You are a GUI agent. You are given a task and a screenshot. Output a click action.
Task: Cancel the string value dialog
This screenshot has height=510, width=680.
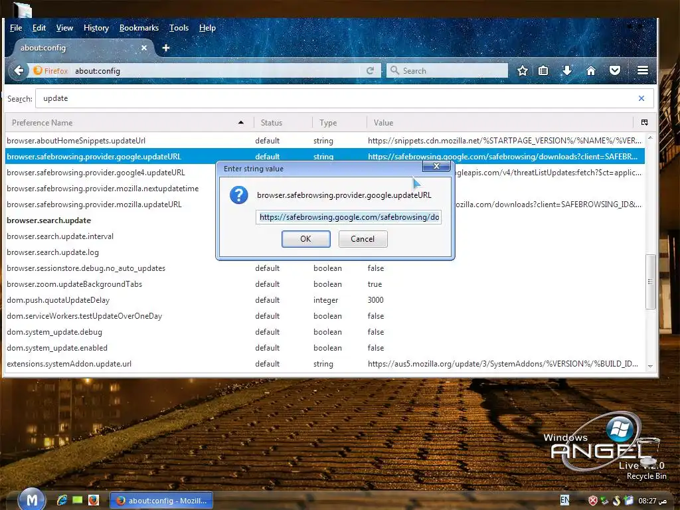(363, 239)
